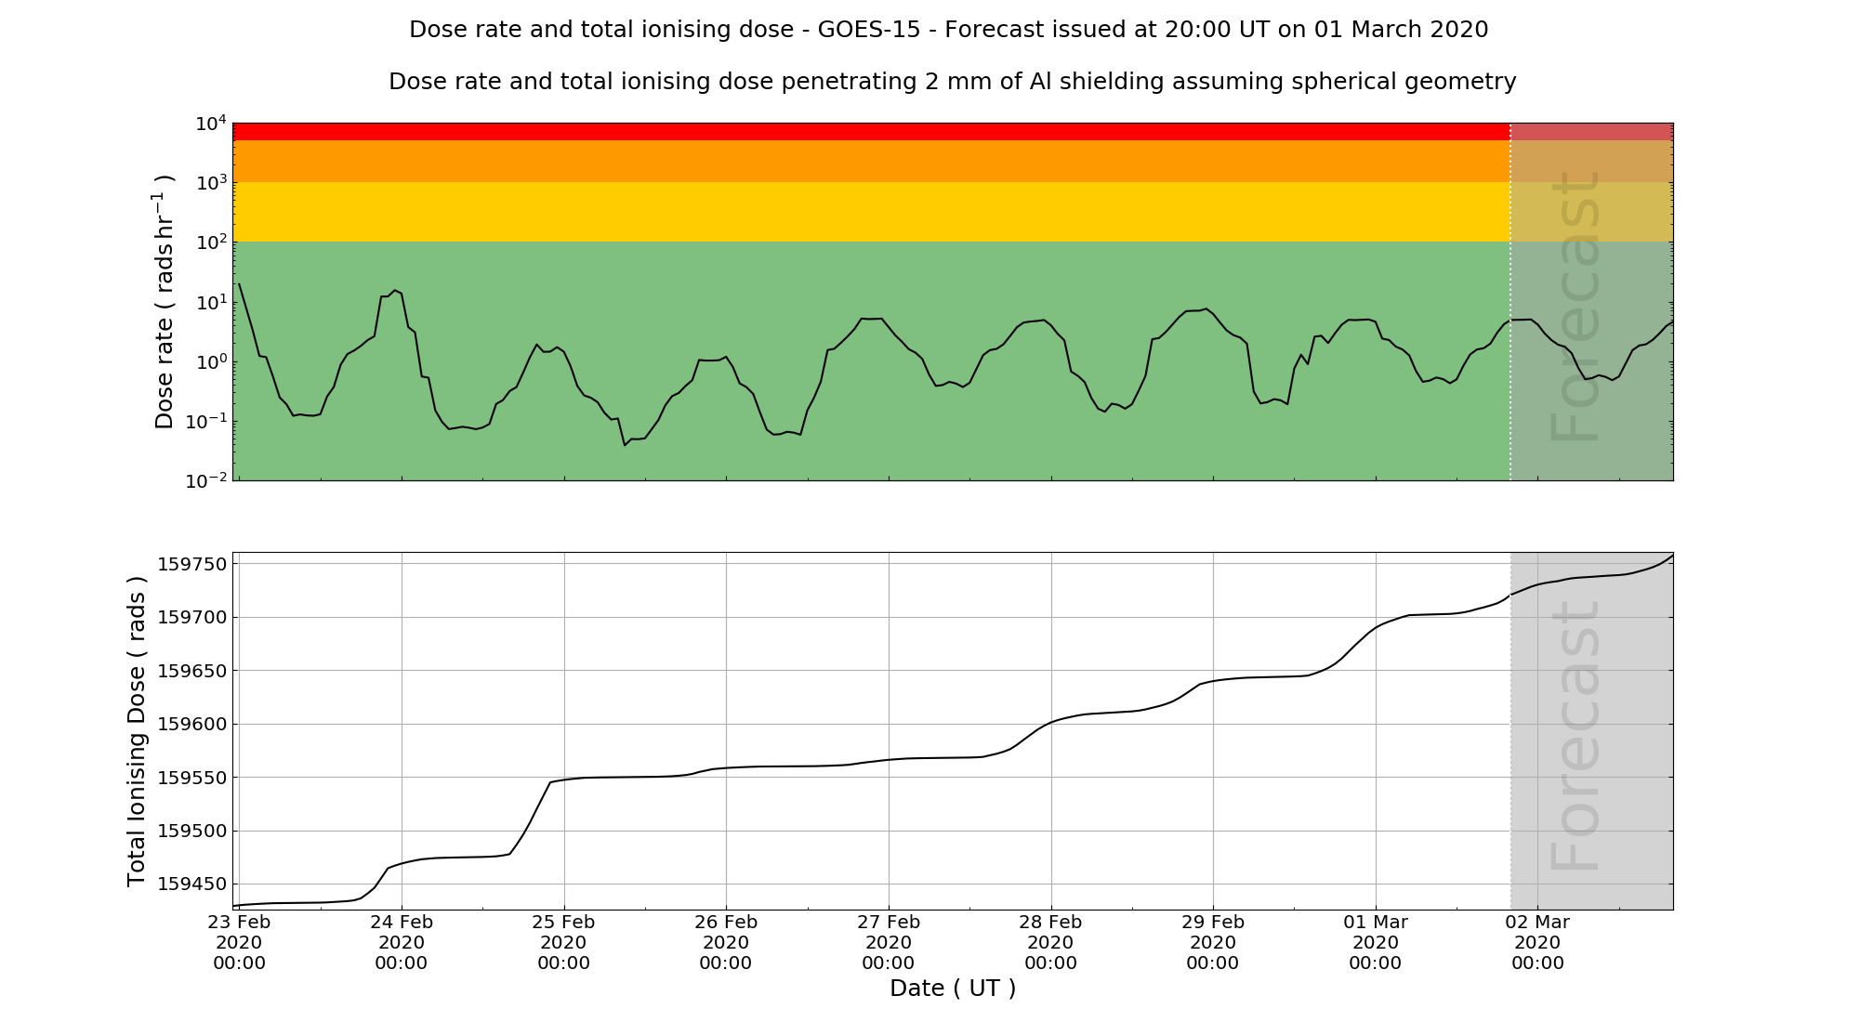The width and height of the screenshot is (1859, 1022).
Task: Click the yellow dose-rate band
Action: 870,212
